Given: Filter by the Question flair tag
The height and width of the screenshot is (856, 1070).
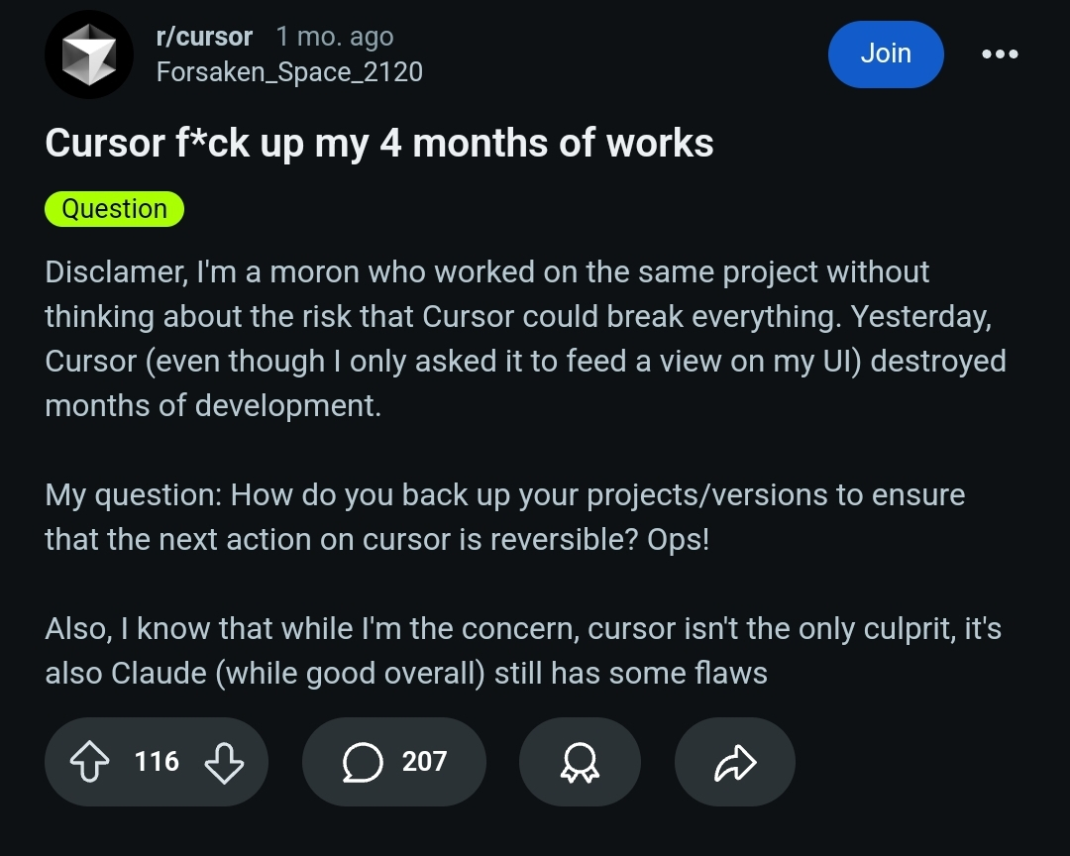Looking at the screenshot, I should pyautogui.click(x=114, y=209).
